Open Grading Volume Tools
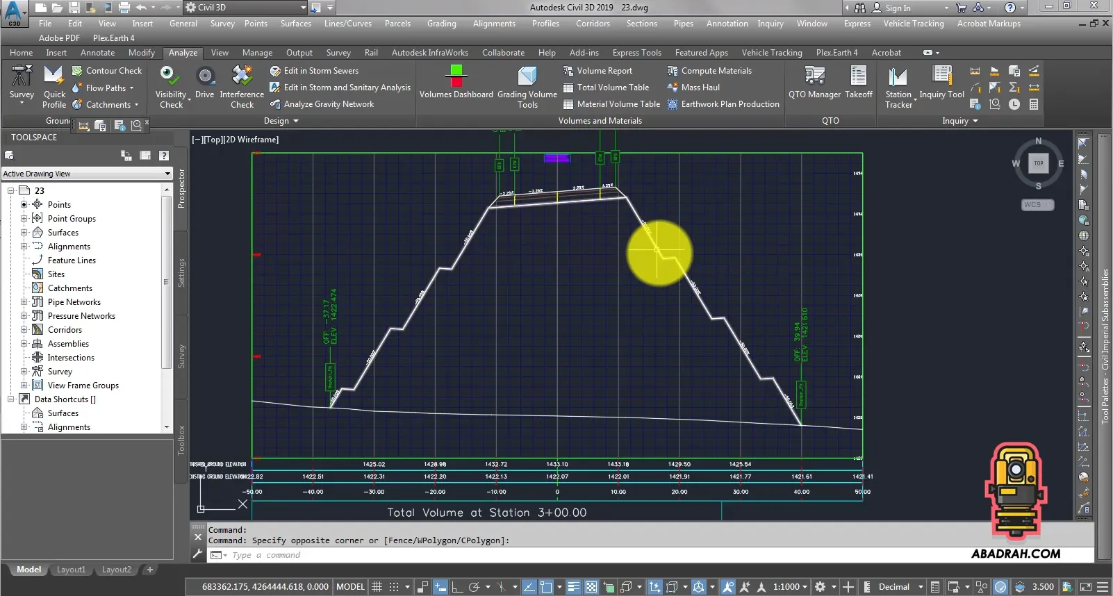This screenshot has height=596, width=1113. click(x=527, y=75)
